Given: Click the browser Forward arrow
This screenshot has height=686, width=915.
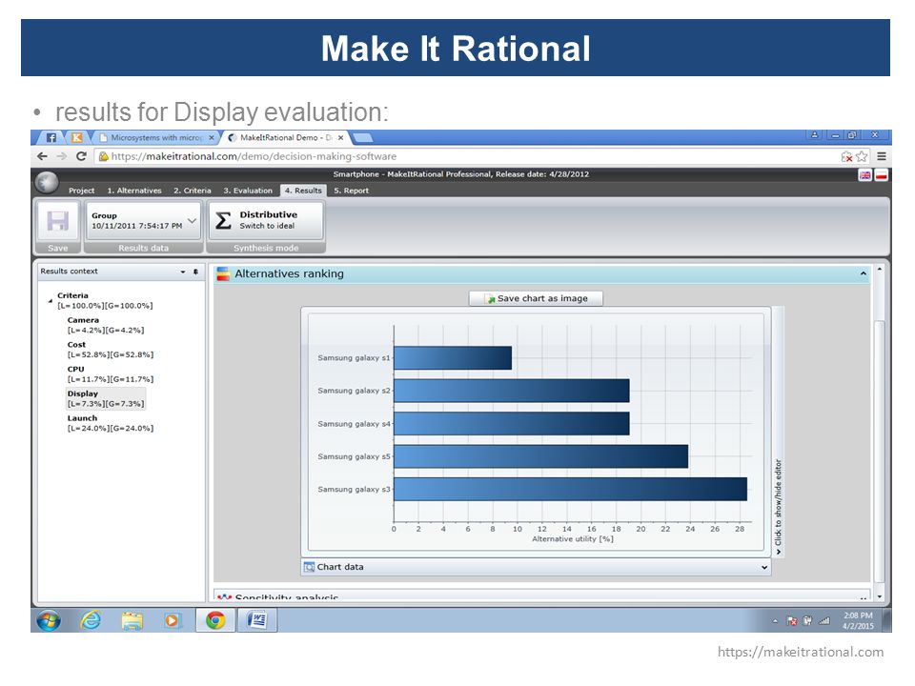Looking at the screenshot, I should pos(62,156).
